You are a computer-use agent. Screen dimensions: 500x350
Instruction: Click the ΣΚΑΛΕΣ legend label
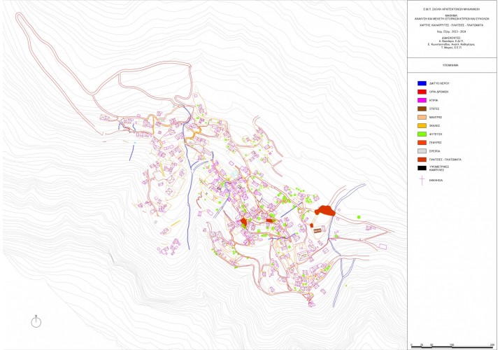coord(434,126)
